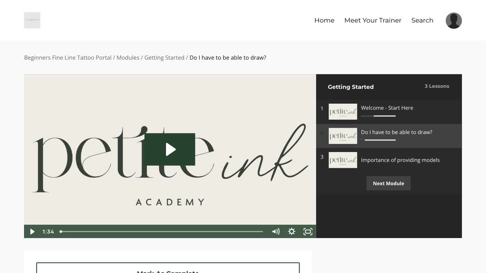
Task: Start video with the large center play button
Action: tap(170, 150)
